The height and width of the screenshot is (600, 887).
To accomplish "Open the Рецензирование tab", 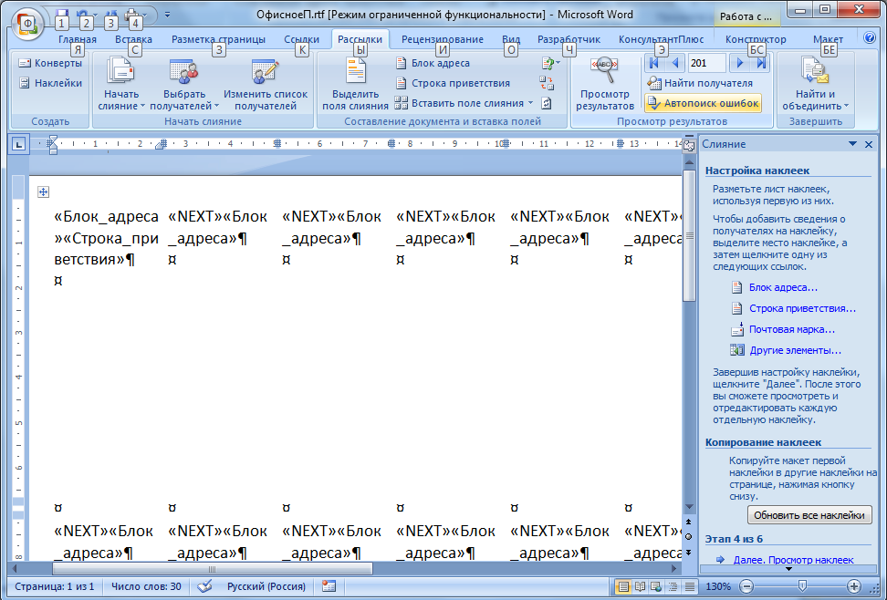I will point(443,39).
